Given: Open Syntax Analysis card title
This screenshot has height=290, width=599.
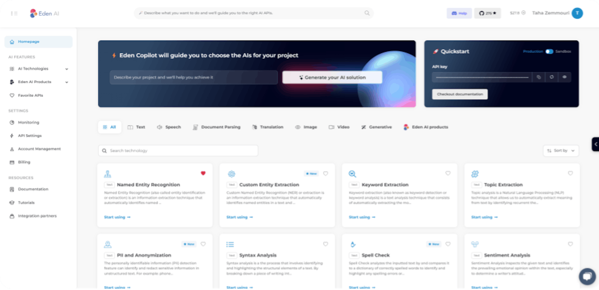Looking at the screenshot, I should [x=258, y=255].
